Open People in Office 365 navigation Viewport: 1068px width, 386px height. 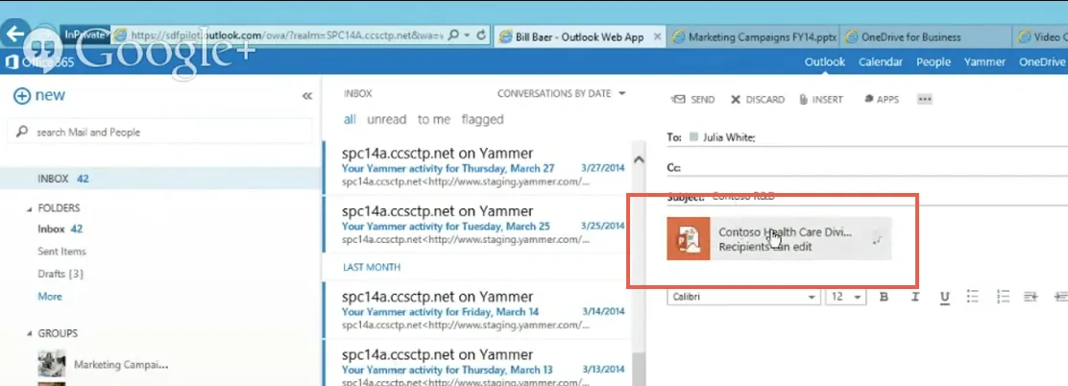(934, 61)
